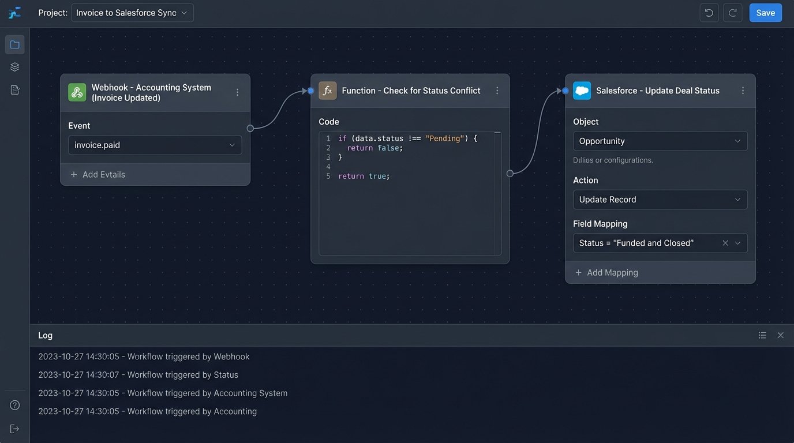The height and width of the screenshot is (443, 794).
Task: Click the Undo icon in the top bar
Action: pos(709,12)
